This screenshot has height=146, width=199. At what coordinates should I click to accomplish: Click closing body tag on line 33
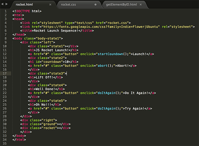19,136
